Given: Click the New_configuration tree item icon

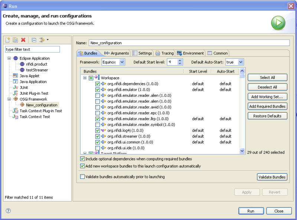Looking at the screenshot, I should click(22, 105).
